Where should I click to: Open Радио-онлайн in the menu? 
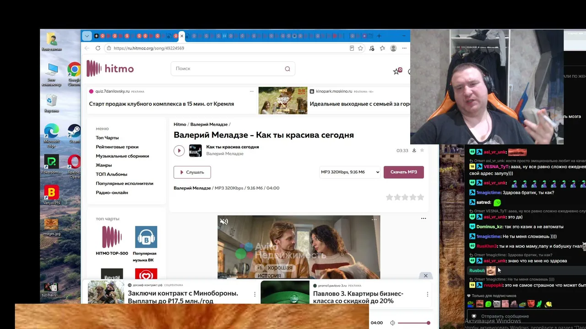[112, 192]
